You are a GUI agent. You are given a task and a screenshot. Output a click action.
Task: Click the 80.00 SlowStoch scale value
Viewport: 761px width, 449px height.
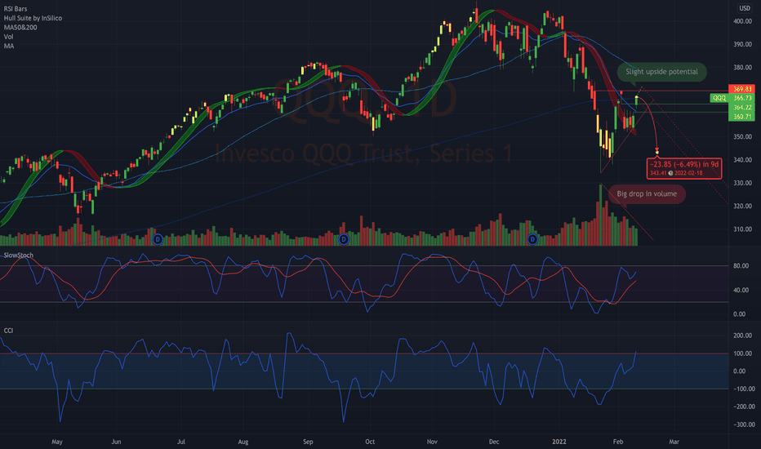pyautogui.click(x=741, y=266)
